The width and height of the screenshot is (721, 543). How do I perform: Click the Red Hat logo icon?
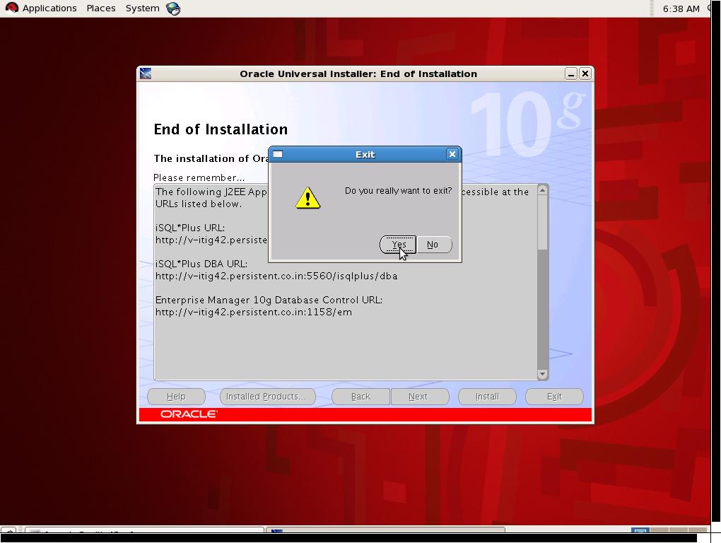(x=11, y=8)
